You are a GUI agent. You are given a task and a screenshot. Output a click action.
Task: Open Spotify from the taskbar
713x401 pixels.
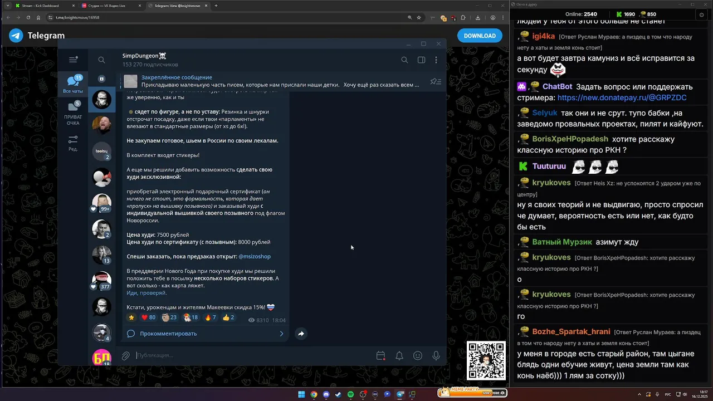350,394
